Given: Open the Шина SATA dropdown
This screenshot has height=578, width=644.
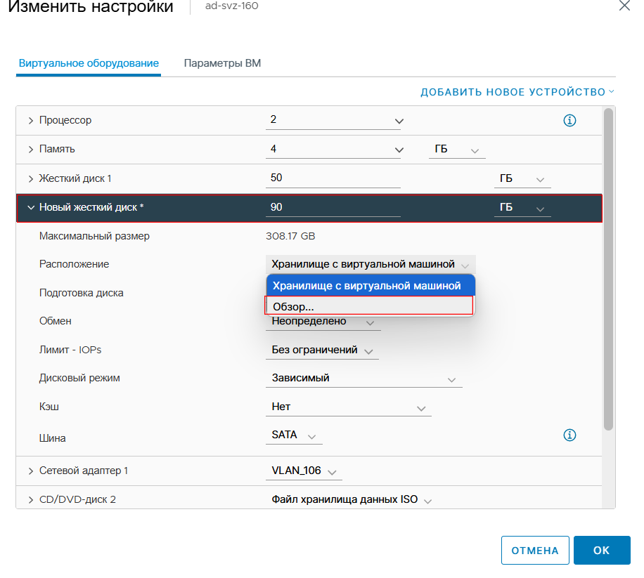Looking at the screenshot, I should click(x=294, y=435).
